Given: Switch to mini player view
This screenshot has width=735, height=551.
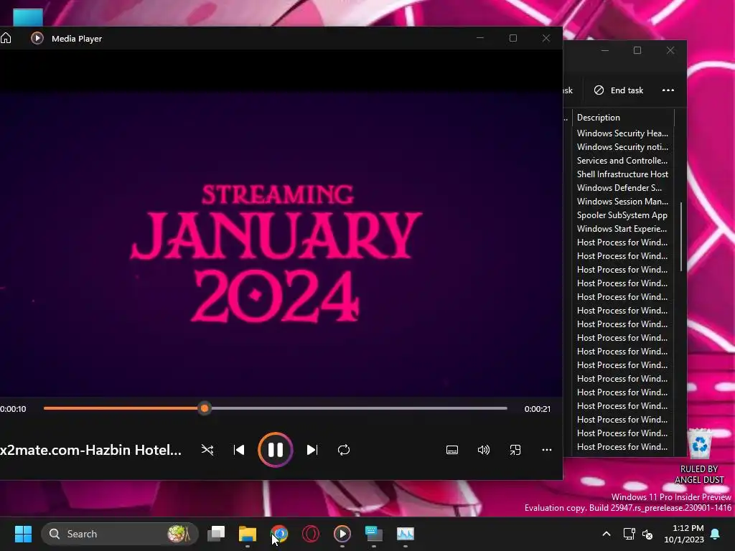Looking at the screenshot, I should point(515,450).
